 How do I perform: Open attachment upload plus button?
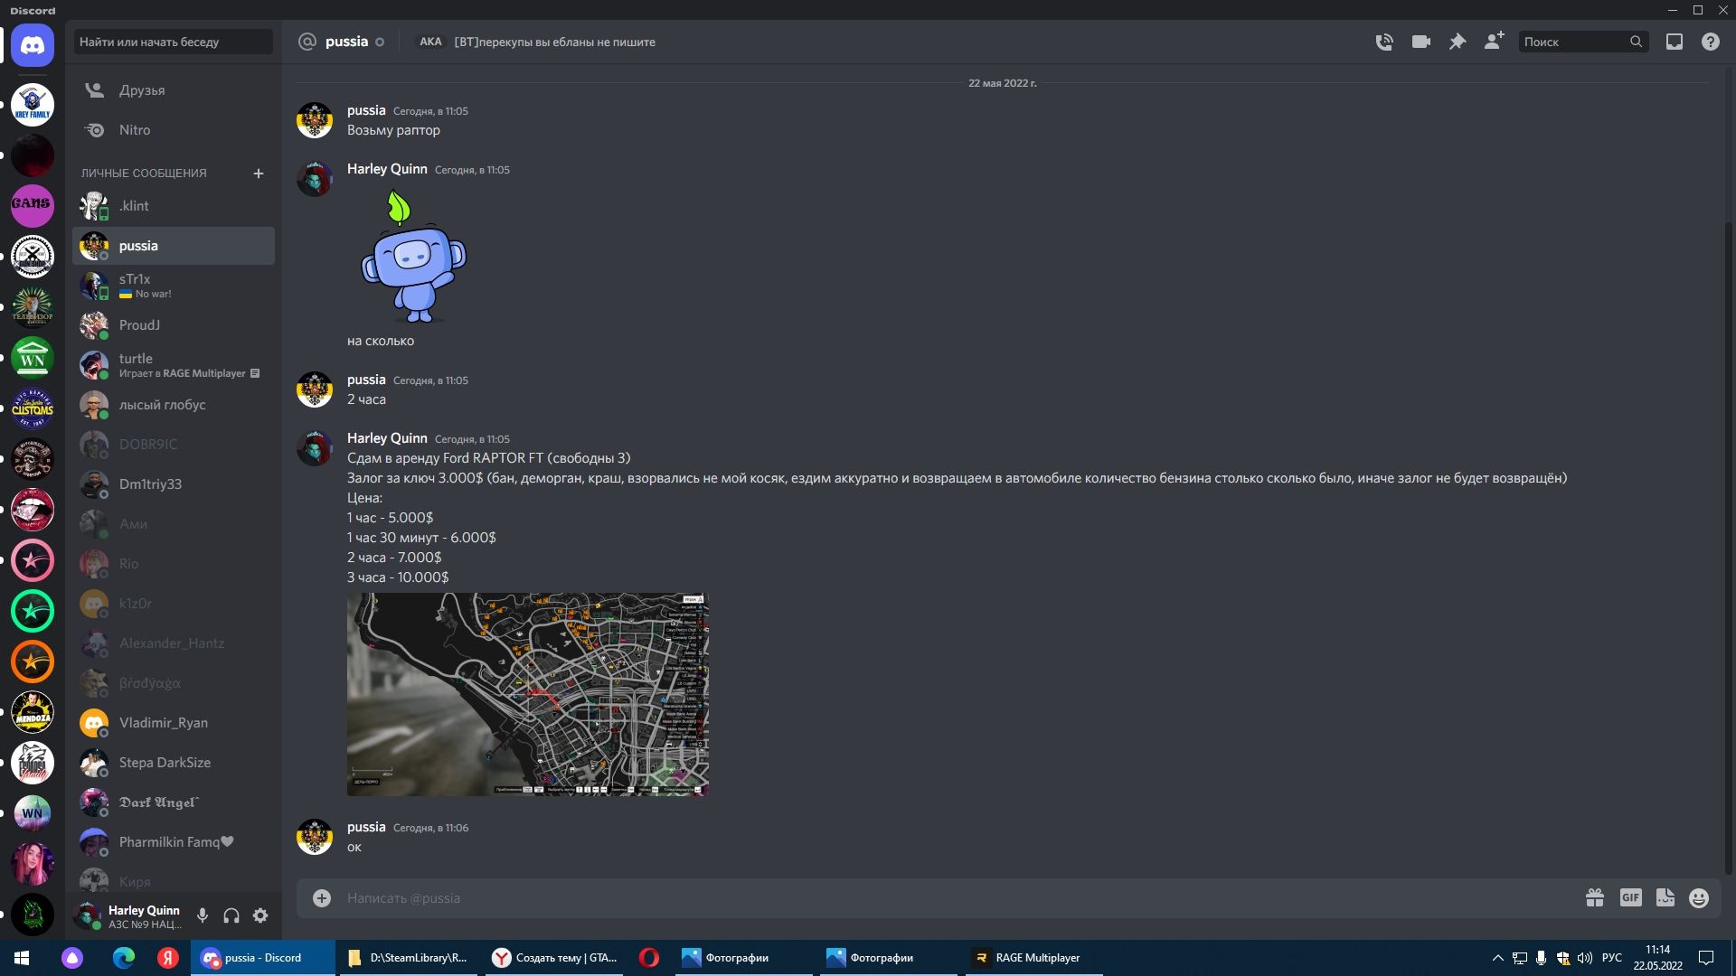point(322,897)
